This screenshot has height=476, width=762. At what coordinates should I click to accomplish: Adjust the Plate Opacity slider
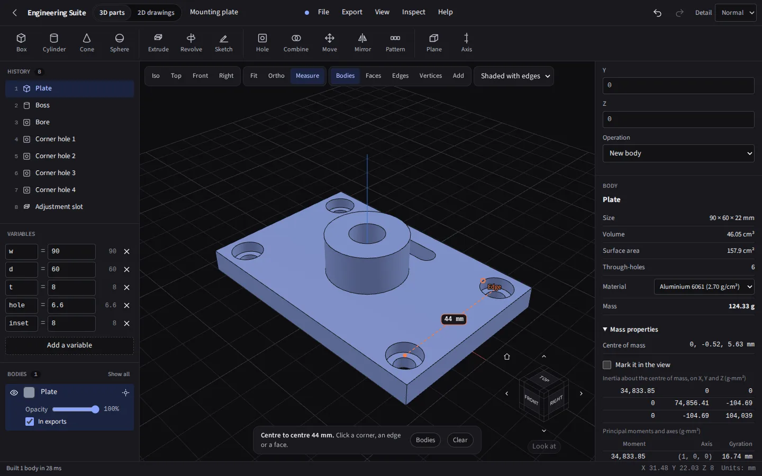[76, 409]
